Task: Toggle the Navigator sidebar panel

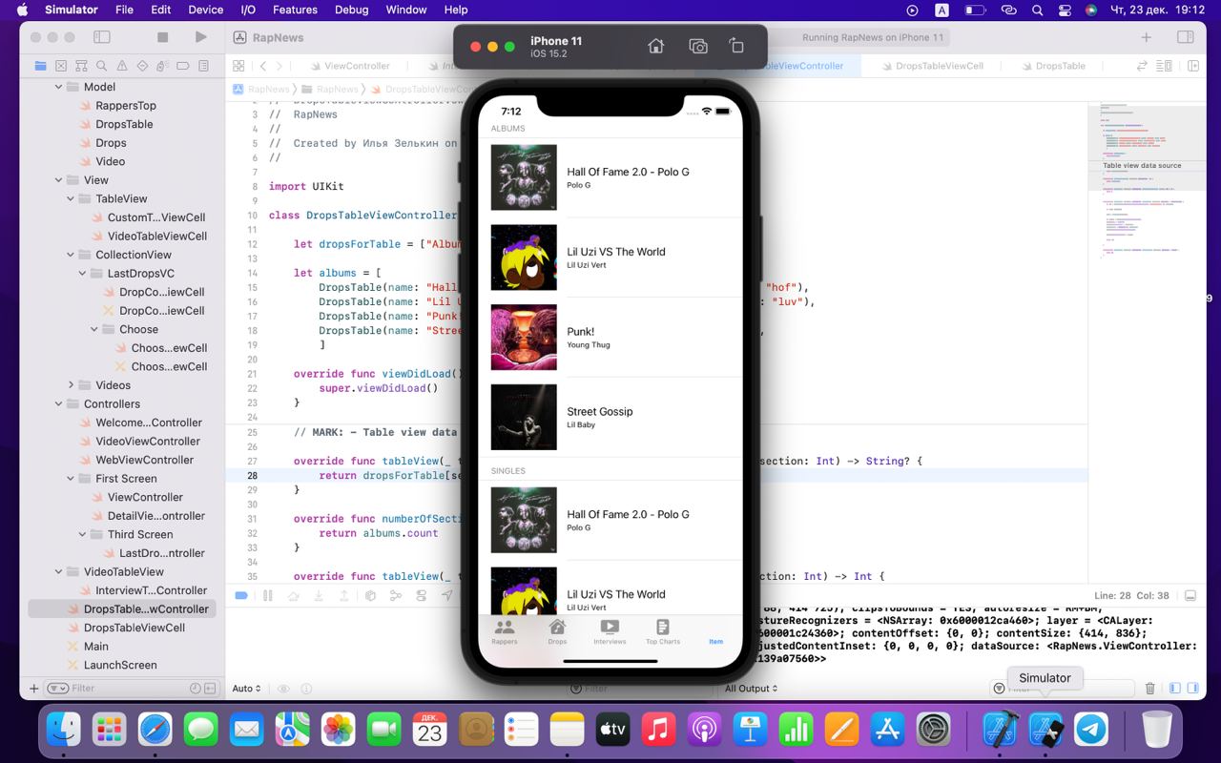Action: point(102,37)
